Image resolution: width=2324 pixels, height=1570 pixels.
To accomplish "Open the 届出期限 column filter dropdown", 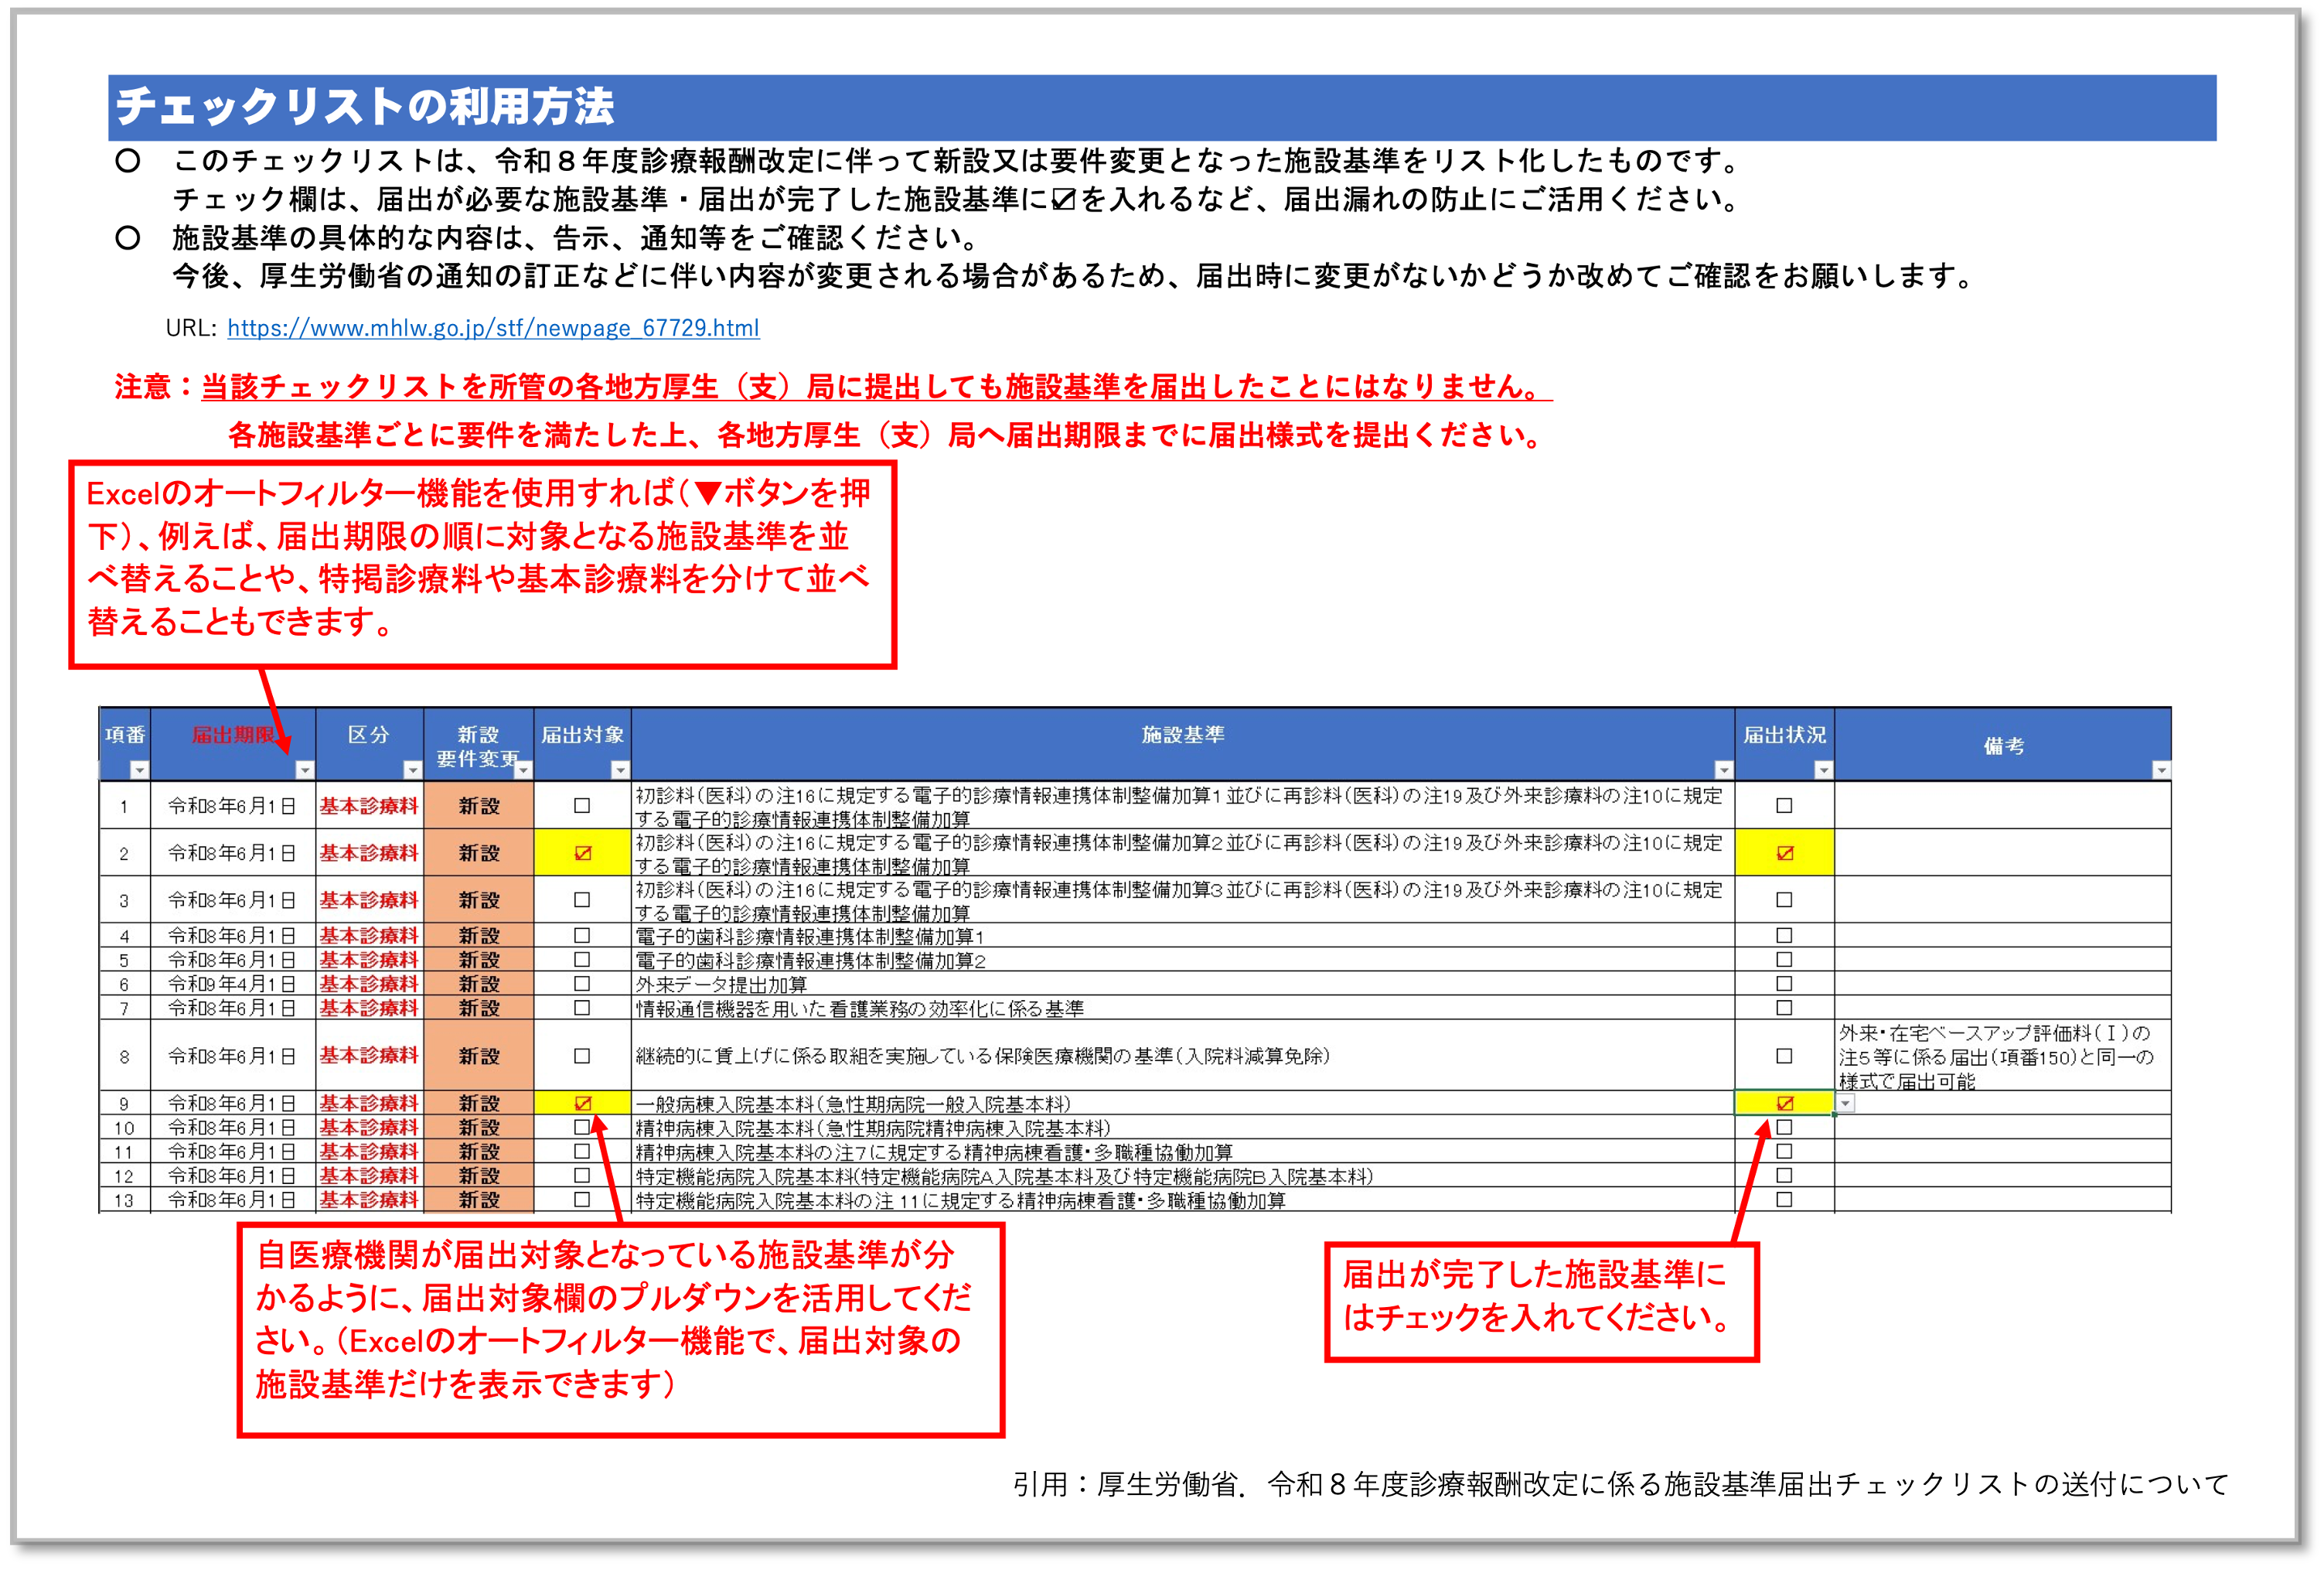I will click(x=305, y=770).
